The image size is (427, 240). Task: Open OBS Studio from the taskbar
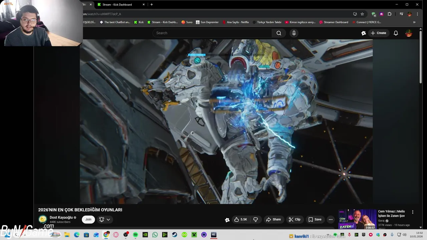click(126, 235)
